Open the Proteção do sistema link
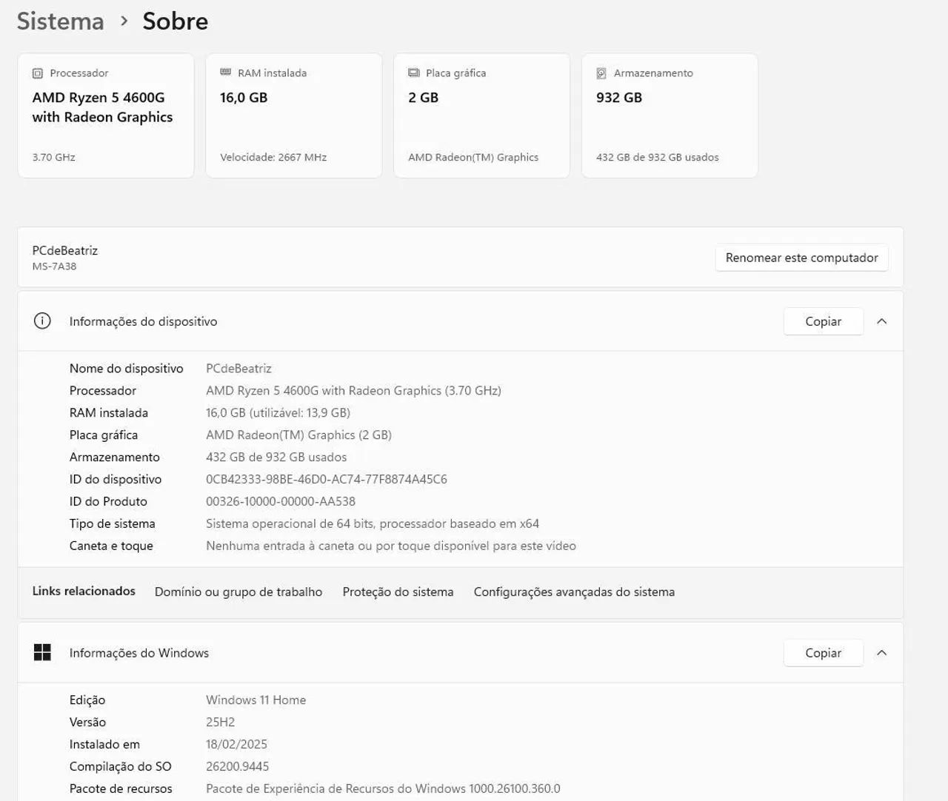Viewport: 948px width, 801px height. pyautogui.click(x=398, y=591)
